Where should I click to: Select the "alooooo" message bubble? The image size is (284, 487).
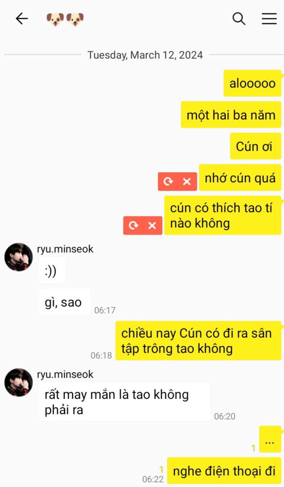tap(253, 83)
